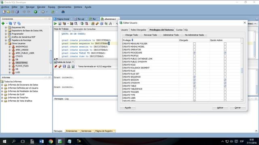Click the Save All icon in main toolbar
The width and height of the screenshot is (259, 145).
click(x=17, y=12)
